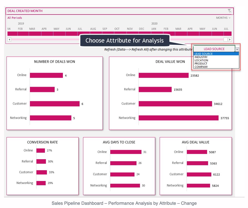The width and height of the screenshot is (248, 208).
Task: Select JUN 2019 segment on the timeline
Action: point(72,33)
